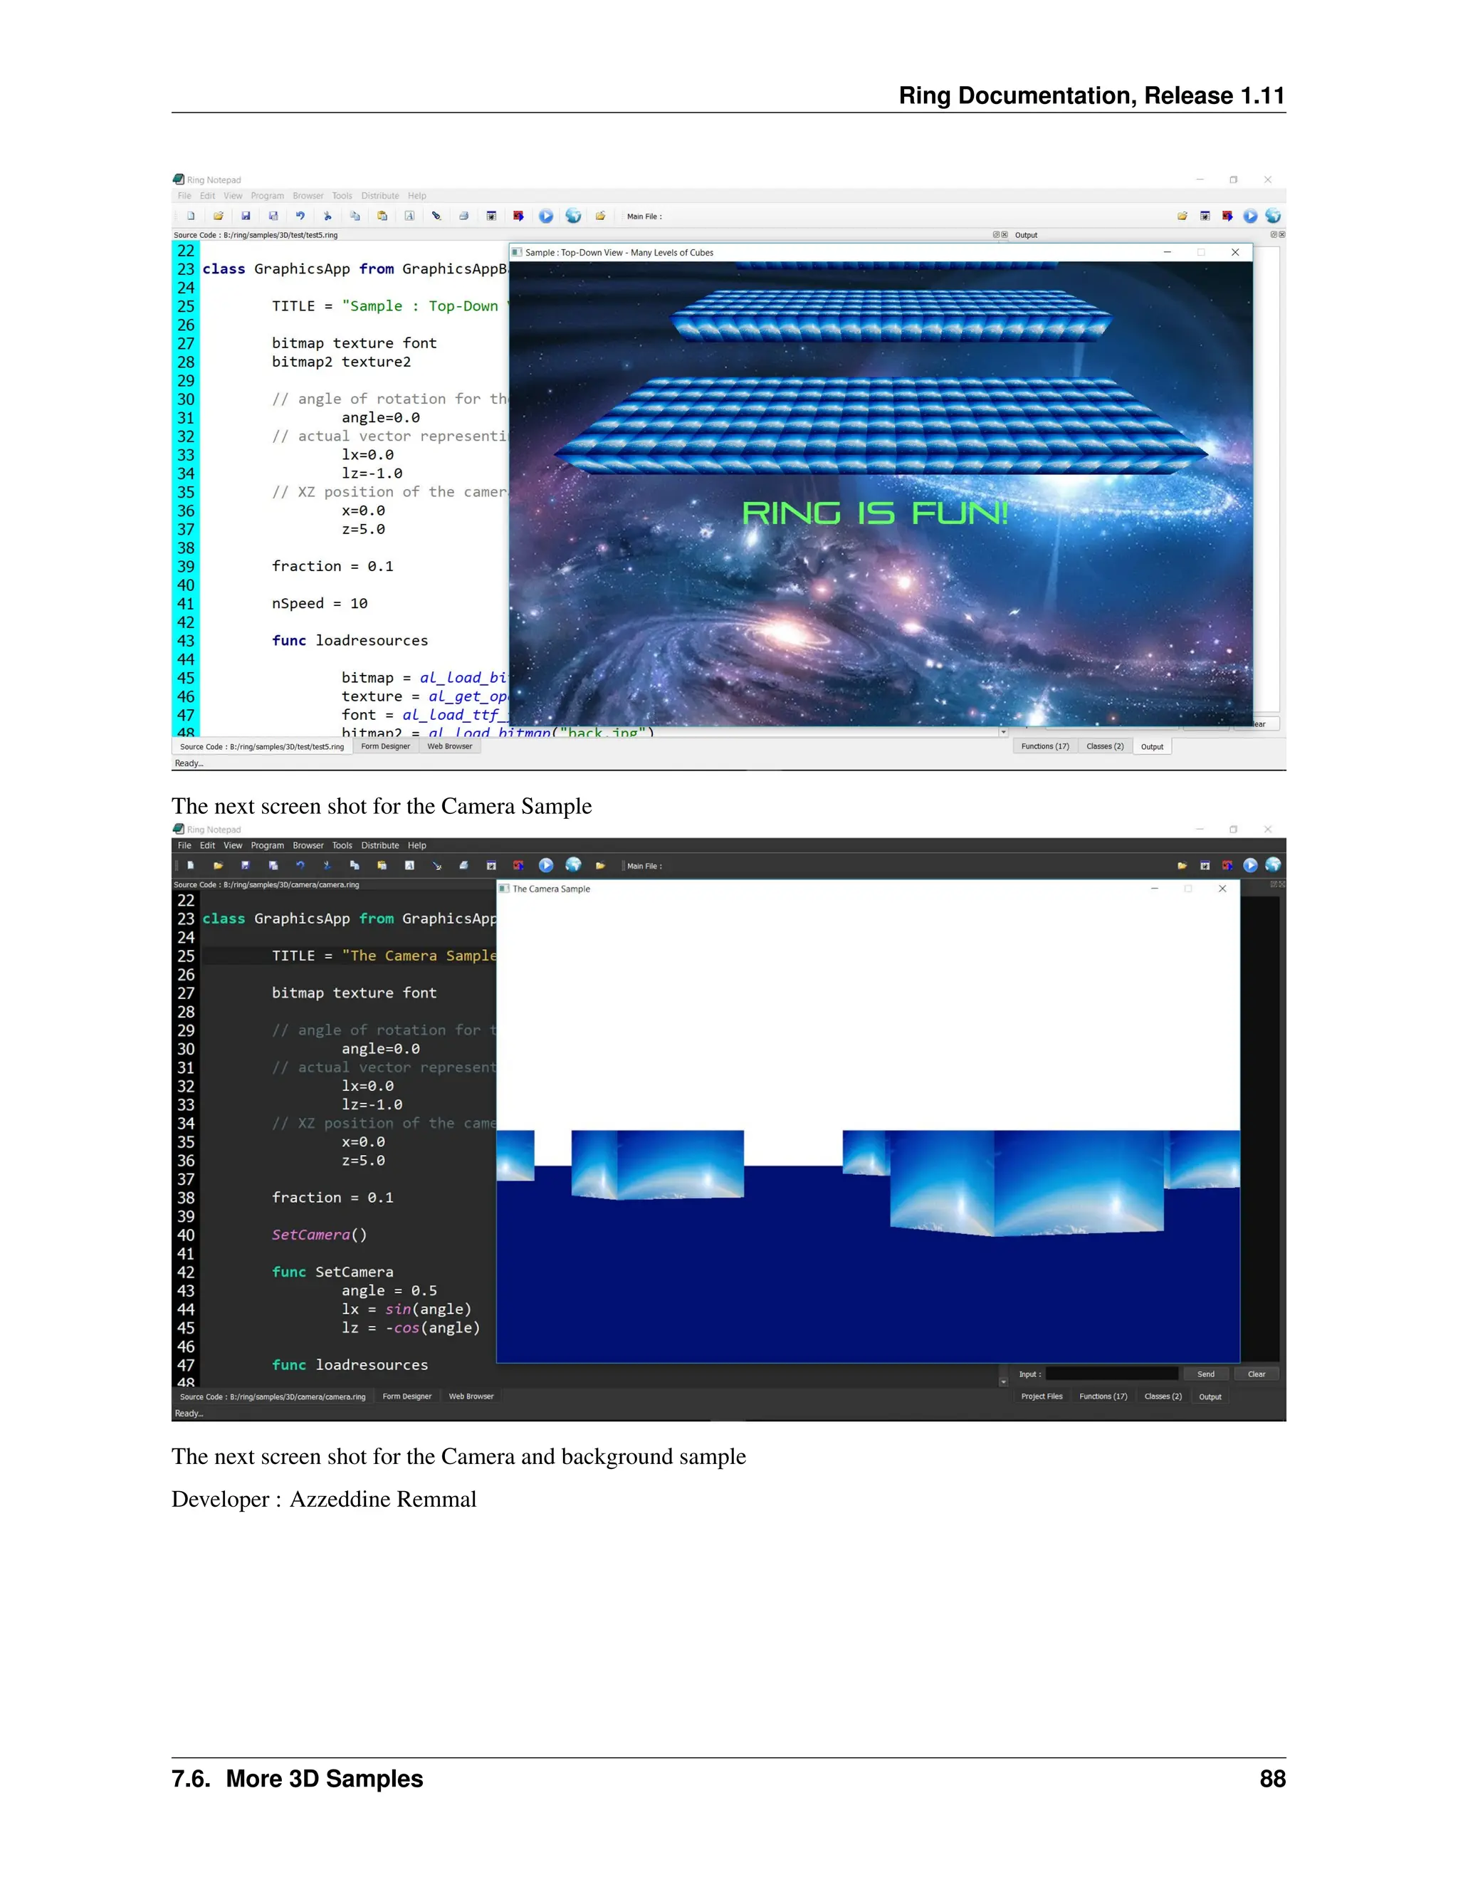Switch to the Functions (17) tab in dark window

coord(1103,1396)
